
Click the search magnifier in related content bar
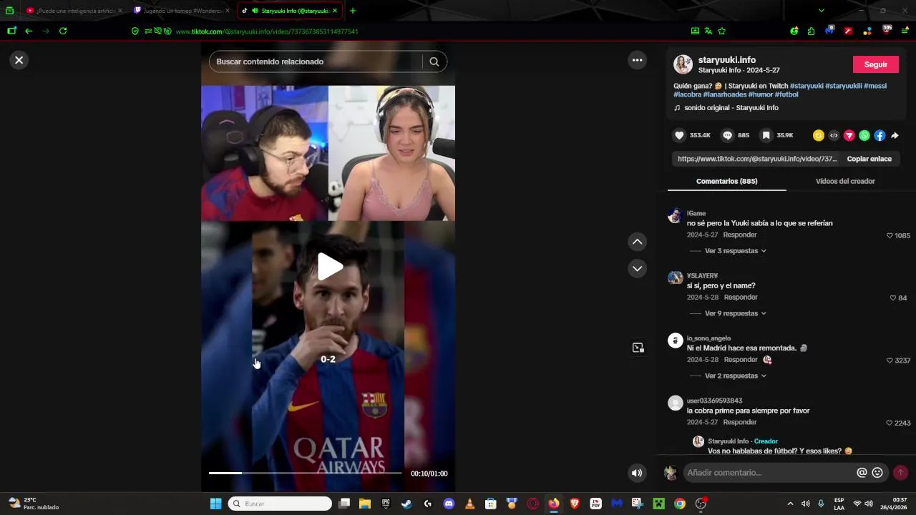pyautogui.click(x=434, y=62)
